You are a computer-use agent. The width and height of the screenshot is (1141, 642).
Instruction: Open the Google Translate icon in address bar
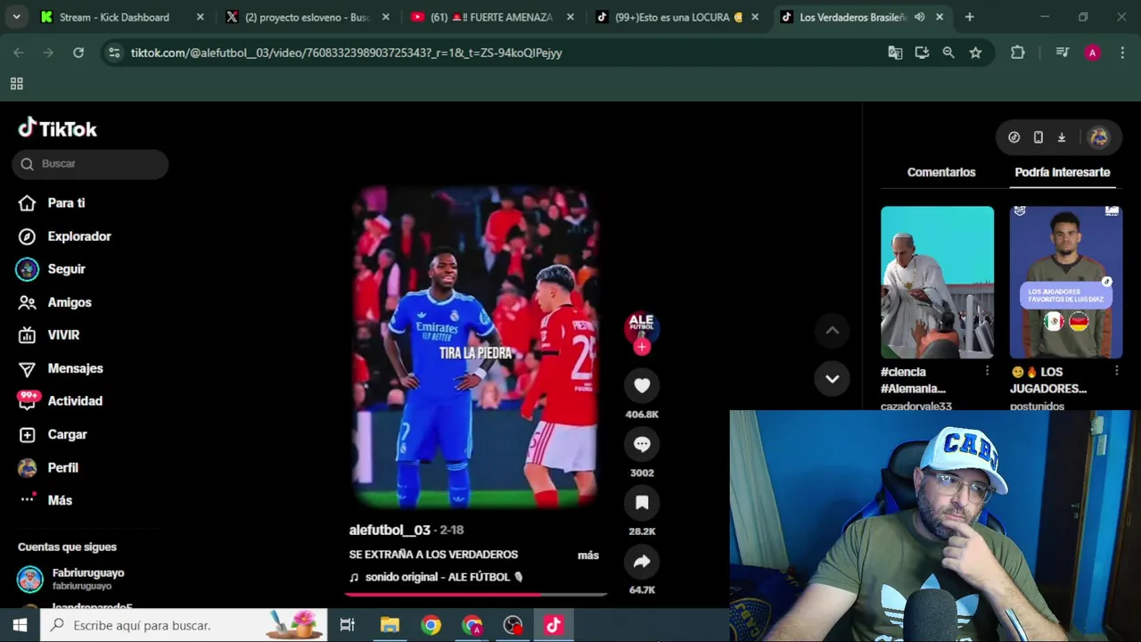pos(895,53)
